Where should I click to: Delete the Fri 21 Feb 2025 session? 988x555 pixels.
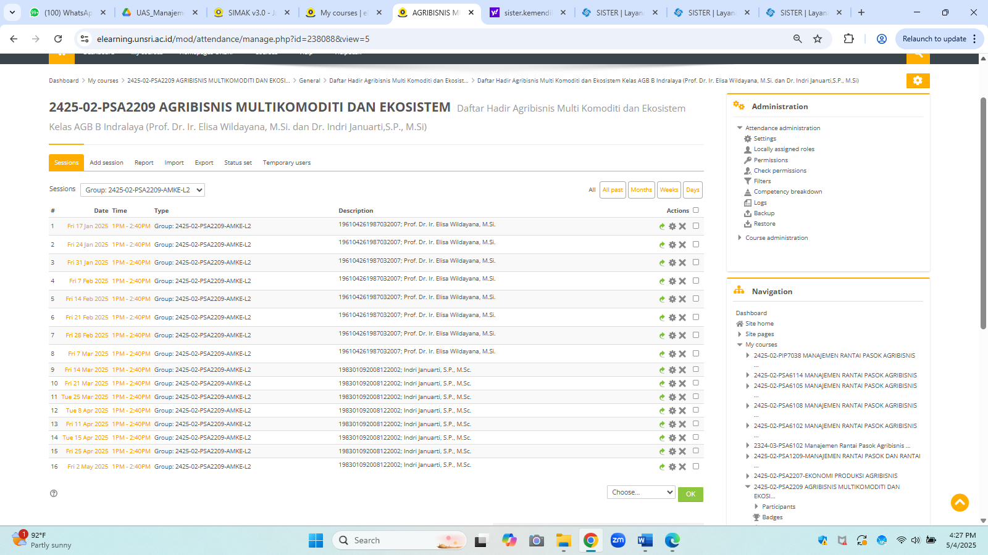(682, 318)
